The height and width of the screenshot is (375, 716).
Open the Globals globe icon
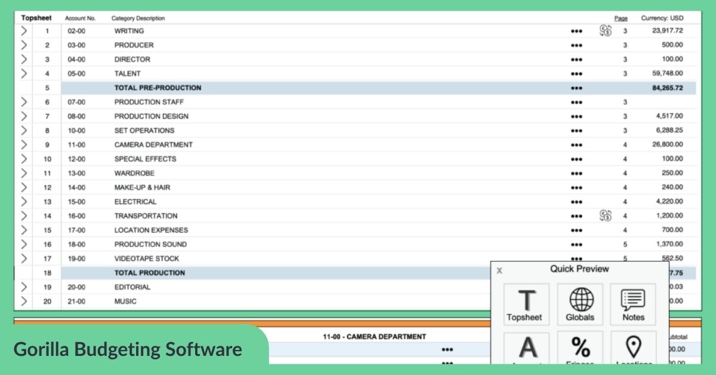point(580,305)
